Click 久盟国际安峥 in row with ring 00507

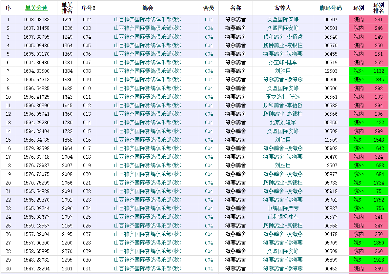[x=283, y=20]
